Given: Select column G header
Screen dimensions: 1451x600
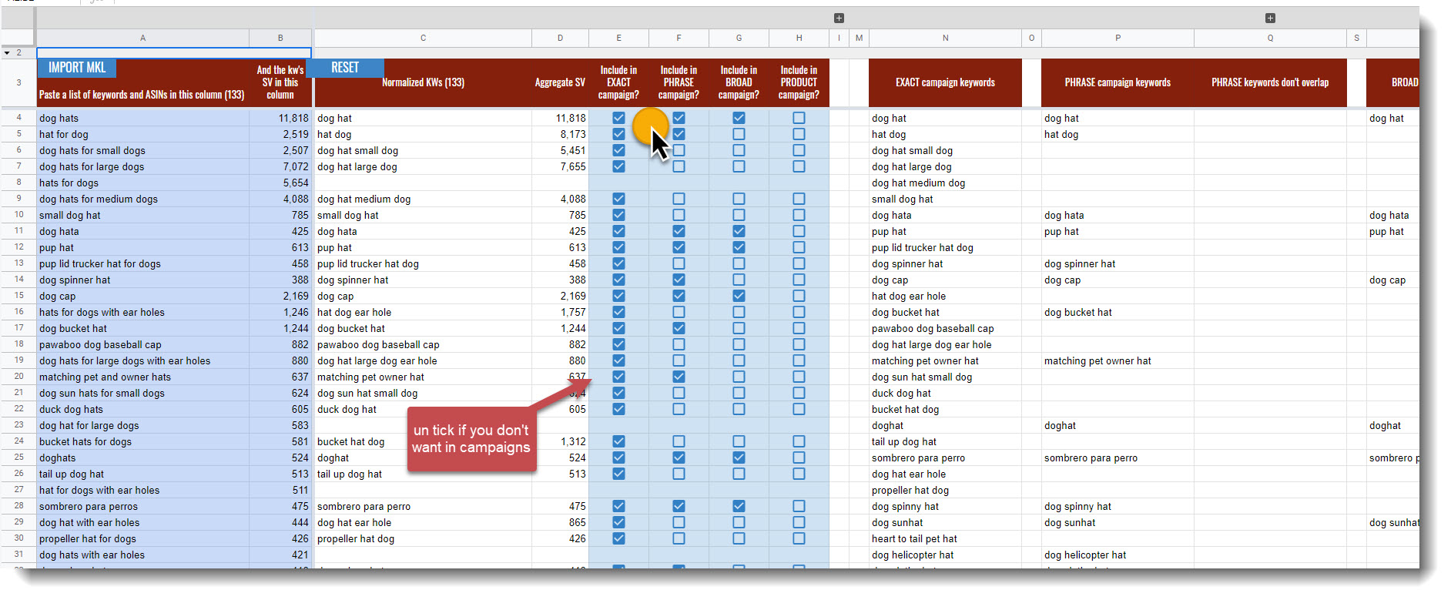Looking at the screenshot, I should [x=739, y=38].
